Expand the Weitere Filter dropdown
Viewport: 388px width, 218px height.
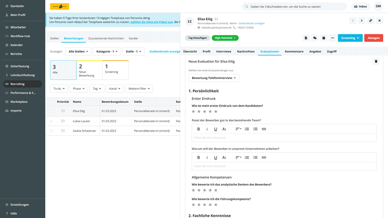[139, 88]
